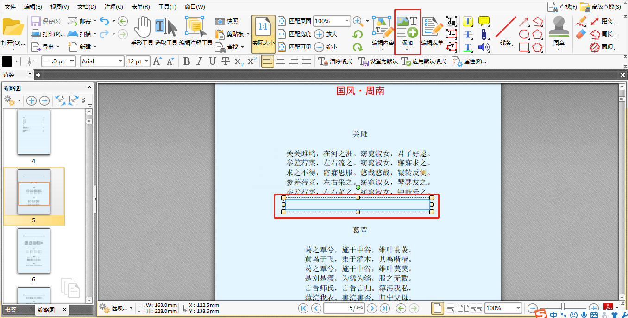
Task: Toggle subscript formatting
Action: tap(239, 61)
